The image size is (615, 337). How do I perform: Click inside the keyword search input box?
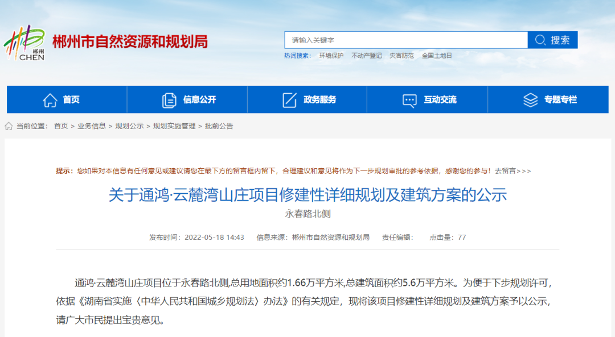[x=405, y=39]
